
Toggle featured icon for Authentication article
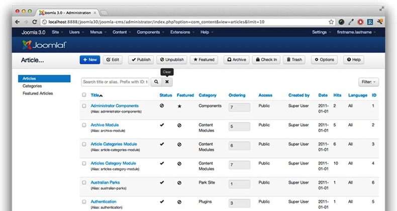[179, 202]
